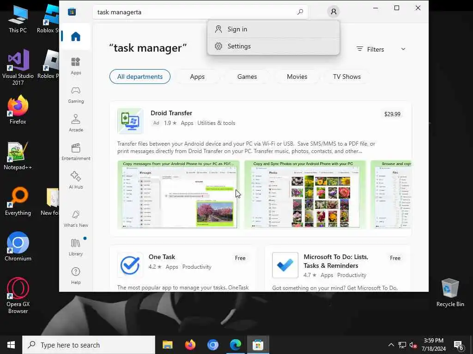The image size is (473, 354).
Task: Open the AI Hub section
Action: tap(76, 180)
